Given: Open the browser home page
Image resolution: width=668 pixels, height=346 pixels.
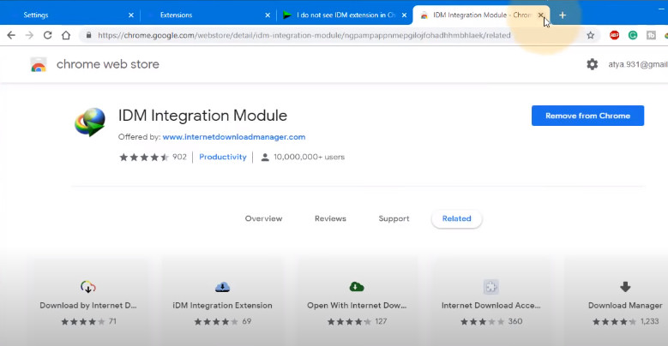Looking at the screenshot, I should 66,35.
